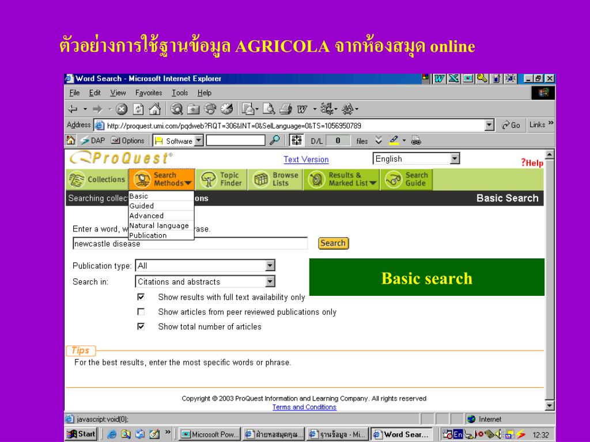Enable peer reviewed publications only checkbox
The image size is (590, 442).
[x=141, y=311]
